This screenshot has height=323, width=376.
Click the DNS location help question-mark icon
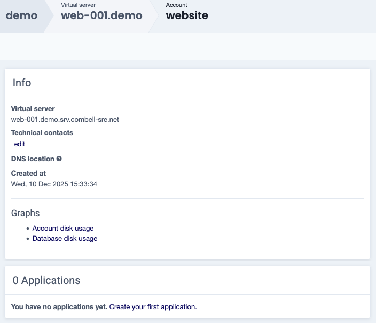[x=59, y=159]
